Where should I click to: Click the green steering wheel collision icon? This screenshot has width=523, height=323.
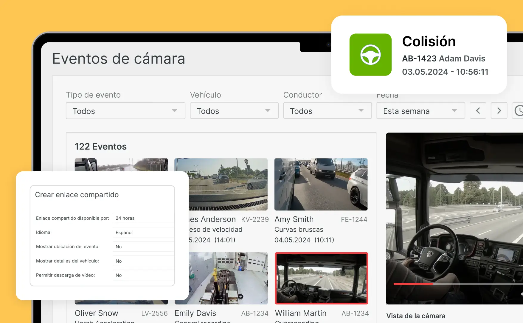coord(370,55)
